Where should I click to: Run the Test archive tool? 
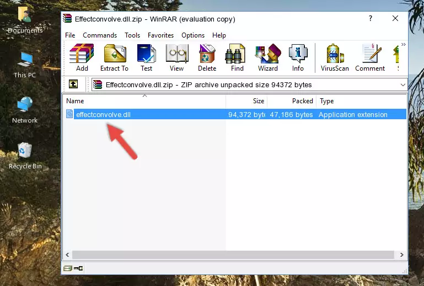(x=146, y=57)
